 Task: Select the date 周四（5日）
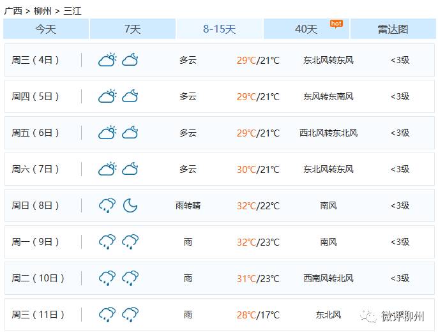tap(36, 96)
